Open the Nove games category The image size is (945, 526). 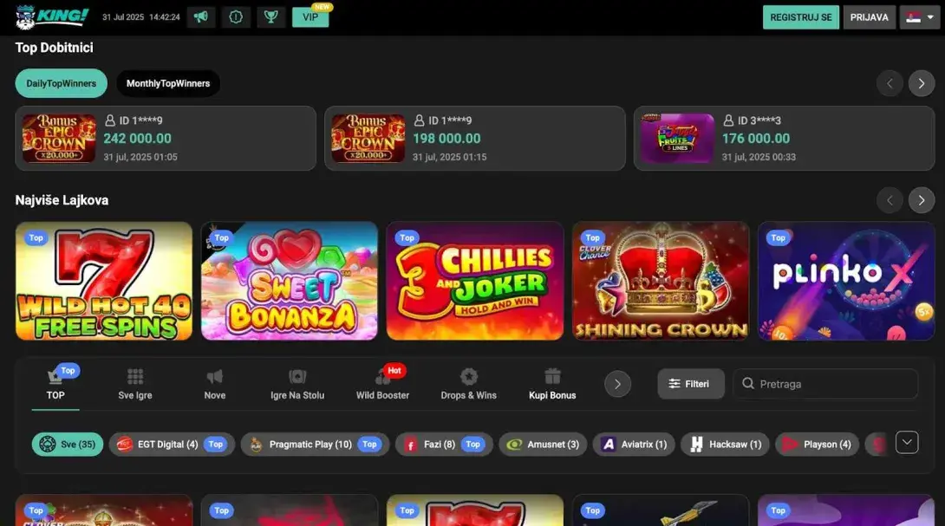click(214, 384)
